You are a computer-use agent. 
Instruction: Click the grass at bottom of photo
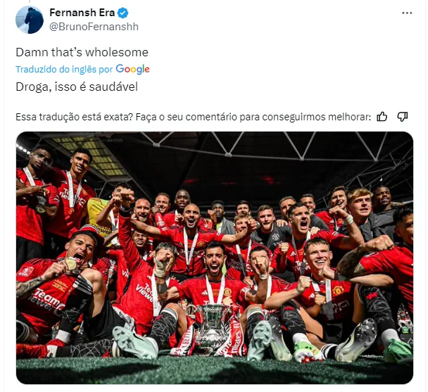pyautogui.click(x=215, y=370)
